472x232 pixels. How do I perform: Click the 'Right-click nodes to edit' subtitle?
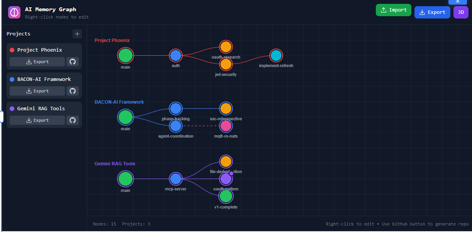pos(57,17)
